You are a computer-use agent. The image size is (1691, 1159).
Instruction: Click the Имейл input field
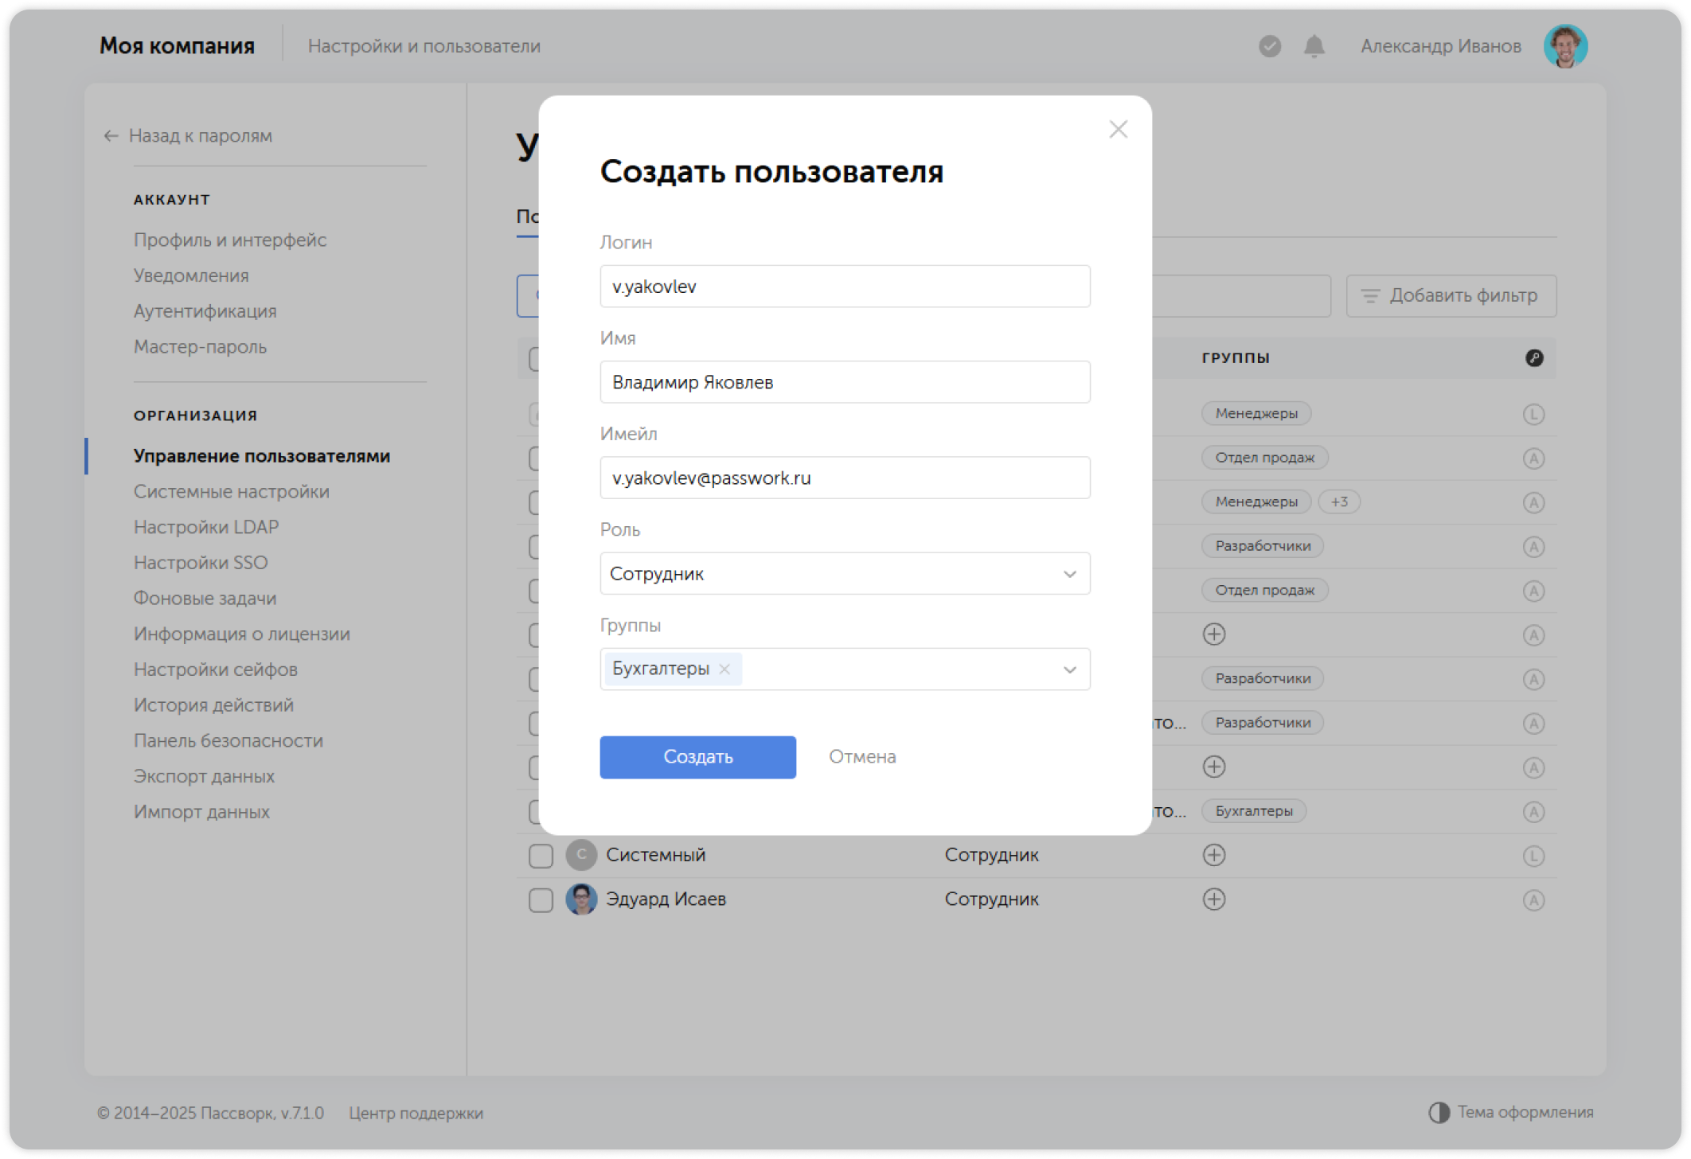coord(844,478)
